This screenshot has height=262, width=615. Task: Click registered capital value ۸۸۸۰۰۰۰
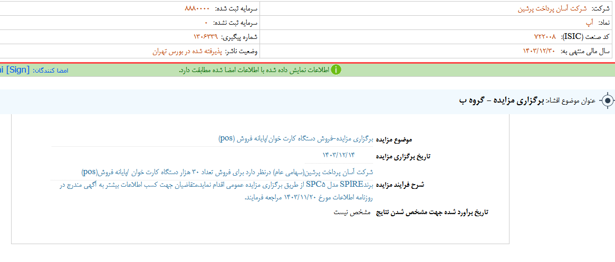(197, 8)
